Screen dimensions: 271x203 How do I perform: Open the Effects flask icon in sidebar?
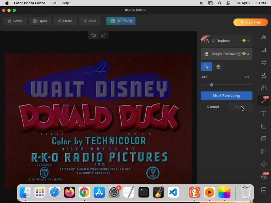click(264, 75)
